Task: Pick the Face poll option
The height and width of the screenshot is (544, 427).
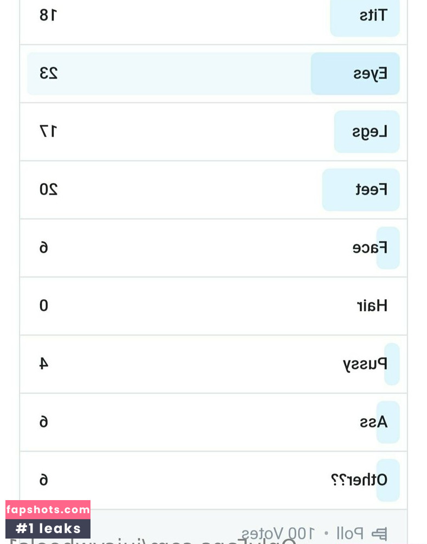Action: [x=214, y=248]
